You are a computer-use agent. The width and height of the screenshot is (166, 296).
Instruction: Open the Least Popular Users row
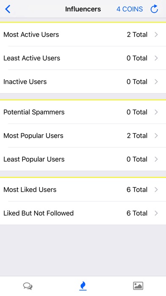click(83, 159)
